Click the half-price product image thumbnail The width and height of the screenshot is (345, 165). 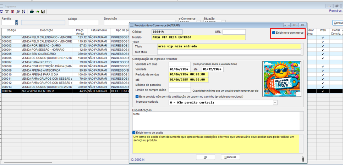coord(281,79)
